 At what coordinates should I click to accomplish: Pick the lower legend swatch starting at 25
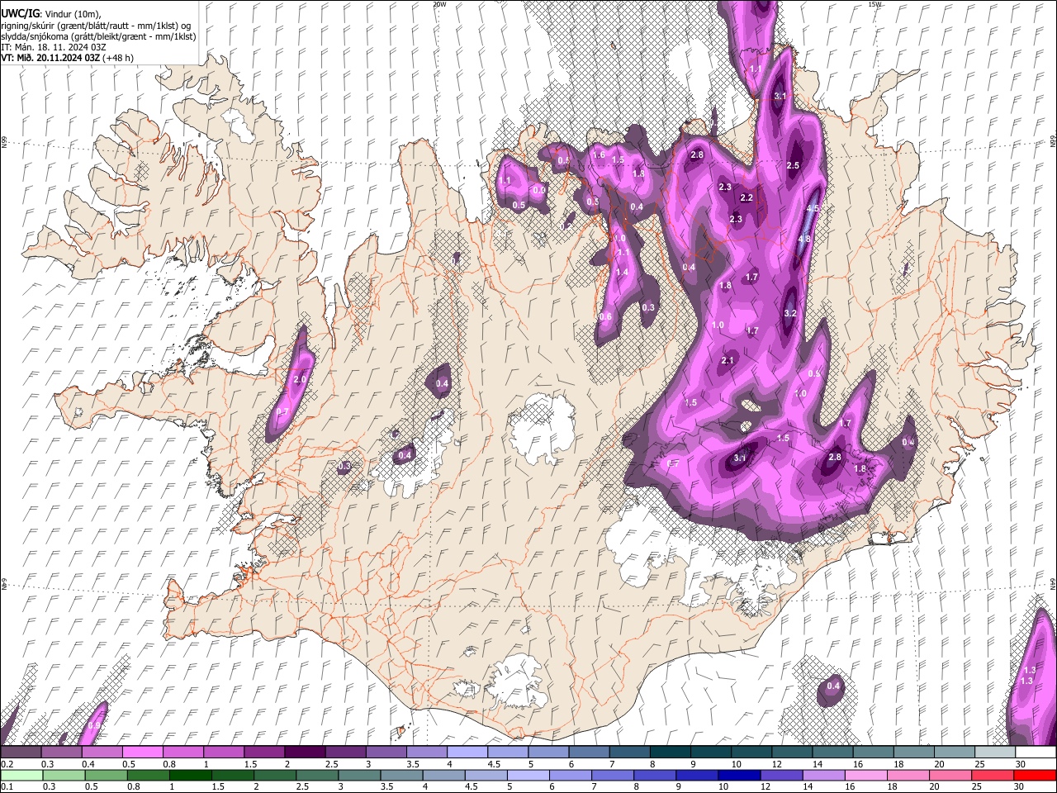pos(992,775)
